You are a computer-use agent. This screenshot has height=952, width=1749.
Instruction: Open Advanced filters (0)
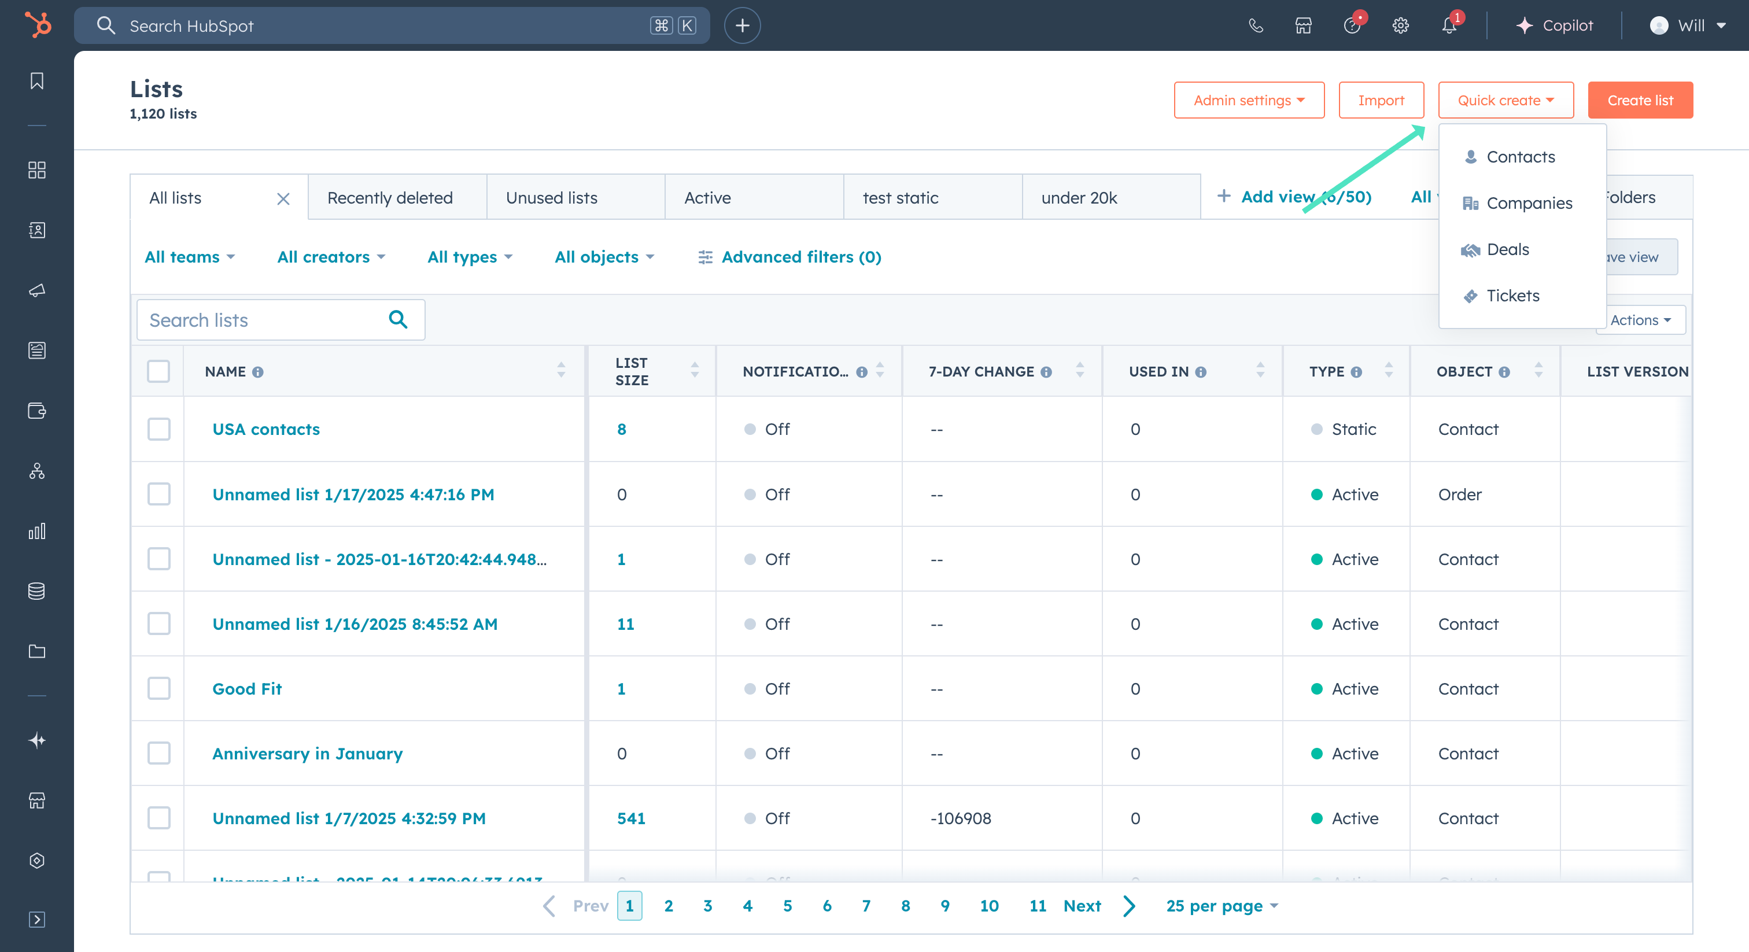[789, 257]
